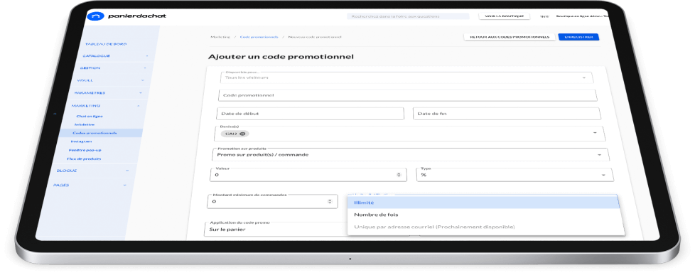This screenshot has width=695, height=275.
Task: Open the Promotion sur produits dropdown
Action: pos(411,154)
